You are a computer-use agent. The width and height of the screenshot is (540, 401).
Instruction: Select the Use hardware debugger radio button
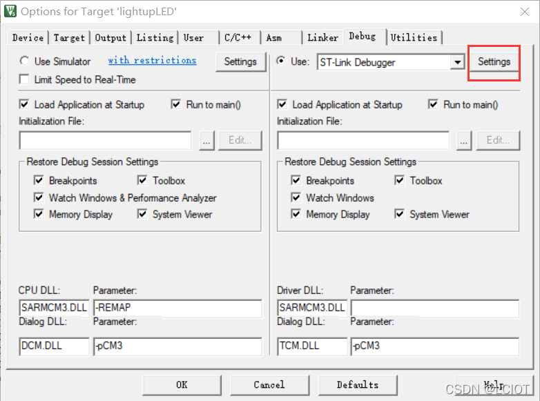[281, 61]
